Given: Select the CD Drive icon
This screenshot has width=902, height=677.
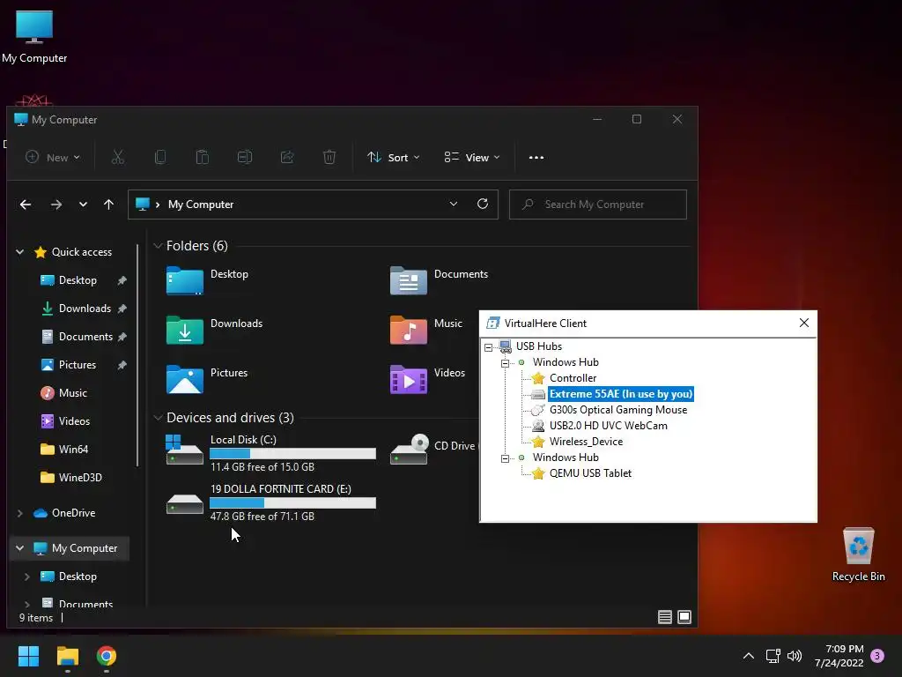Looking at the screenshot, I should click(409, 450).
